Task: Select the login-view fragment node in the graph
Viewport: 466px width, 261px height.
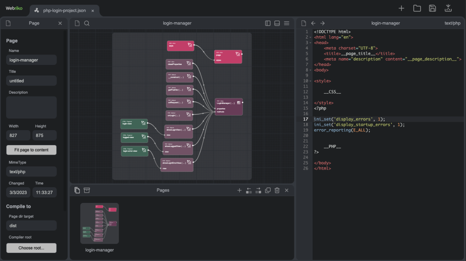Action: 134,124
